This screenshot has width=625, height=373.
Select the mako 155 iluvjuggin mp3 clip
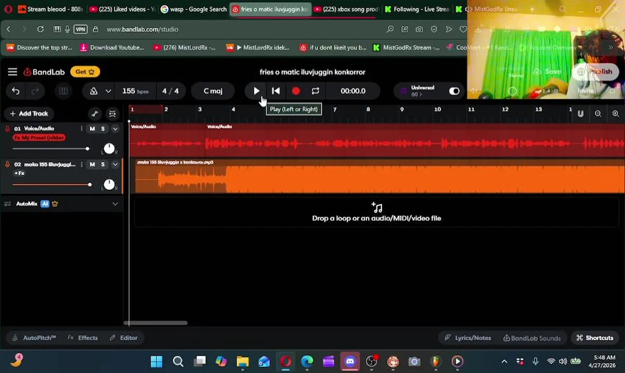[379, 176]
